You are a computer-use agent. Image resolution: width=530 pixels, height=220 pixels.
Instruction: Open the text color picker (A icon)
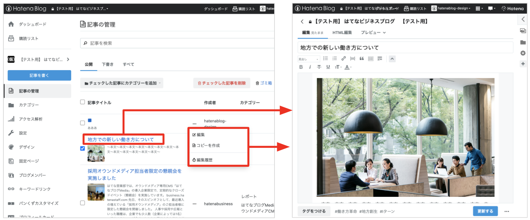click(347, 67)
